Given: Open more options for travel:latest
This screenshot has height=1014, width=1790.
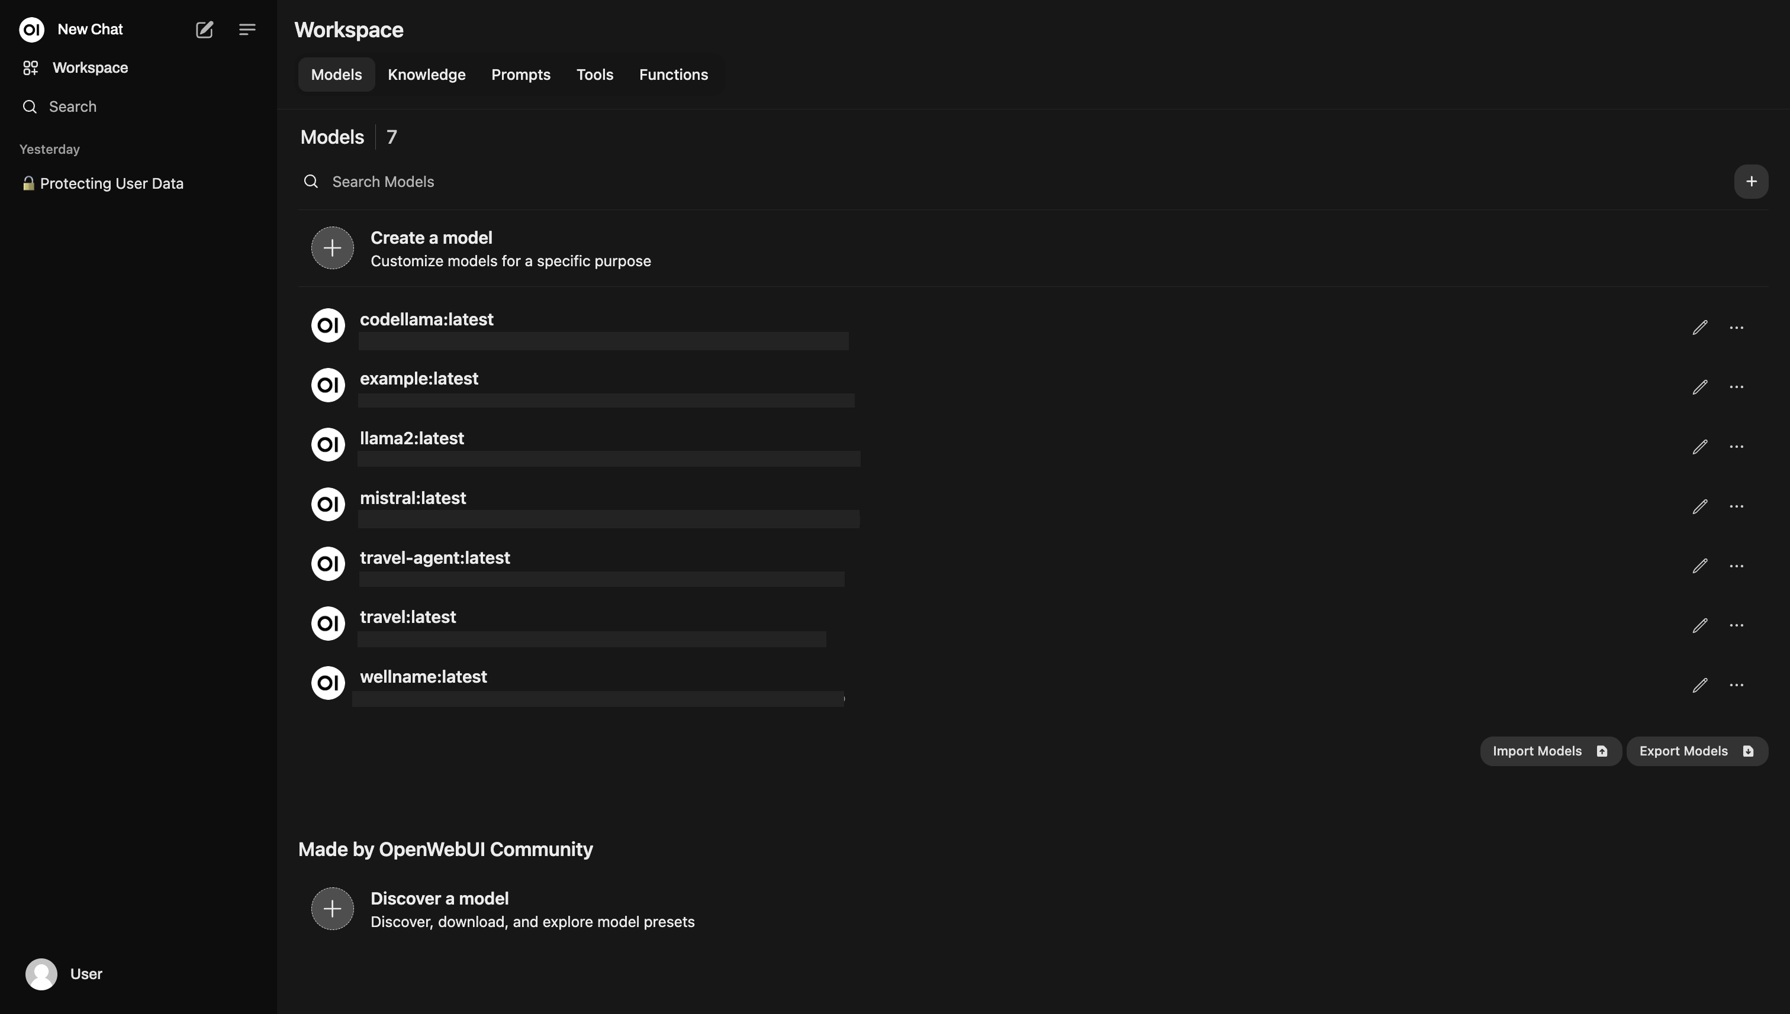Looking at the screenshot, I should [1736, 625].
